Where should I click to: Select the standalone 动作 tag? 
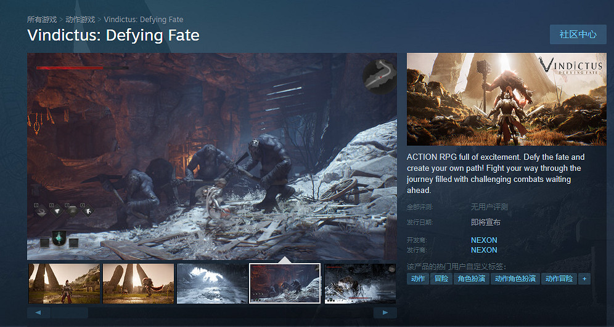pyautogui.click(x=418, y=279)
